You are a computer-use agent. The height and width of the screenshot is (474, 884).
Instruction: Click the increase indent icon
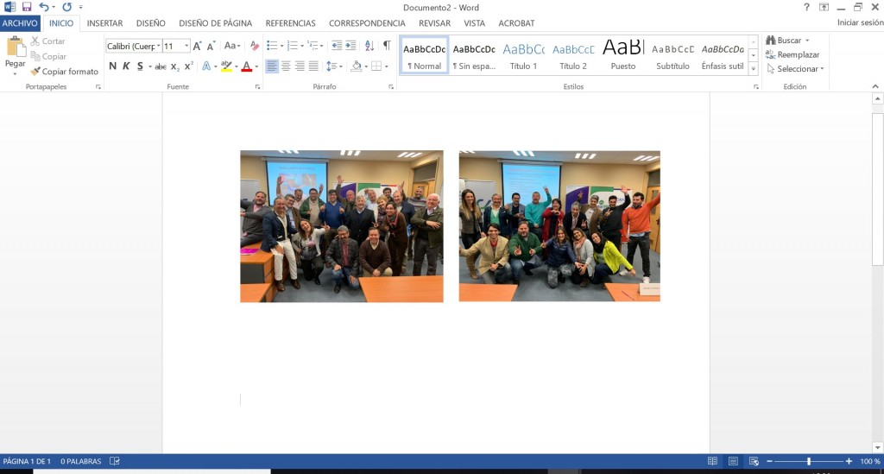[351, 46]
